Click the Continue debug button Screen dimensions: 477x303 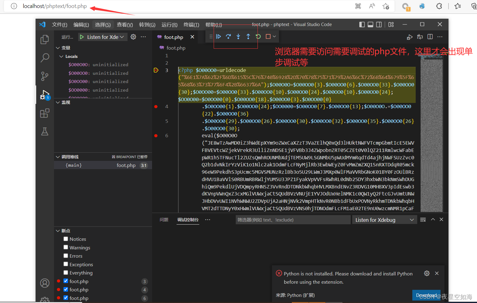(219, 36)
